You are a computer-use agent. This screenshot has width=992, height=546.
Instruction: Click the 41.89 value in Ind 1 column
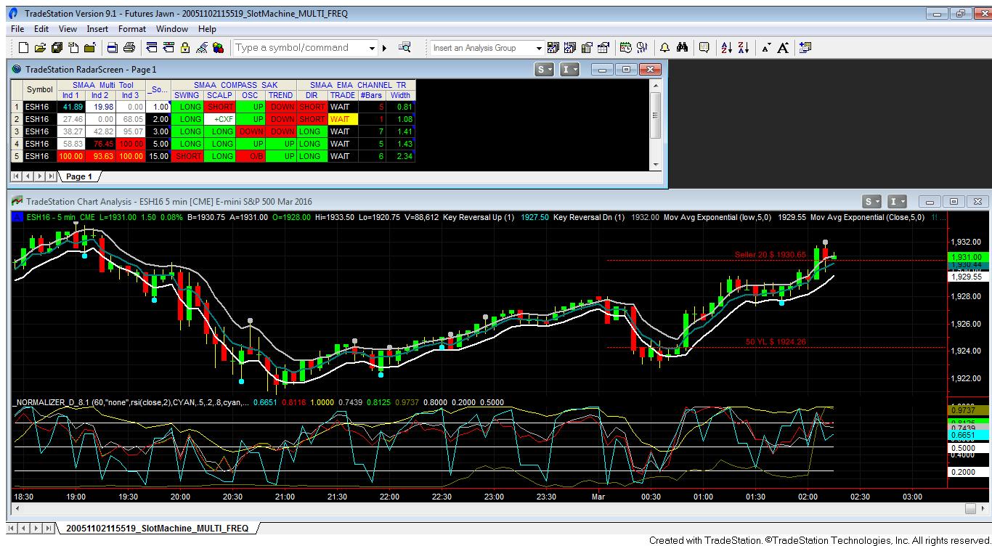pos(71,107)
